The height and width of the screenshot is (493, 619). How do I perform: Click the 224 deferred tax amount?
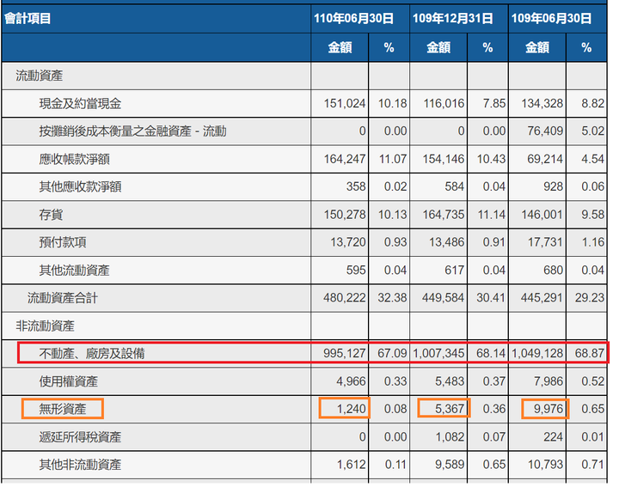click(554, 437)
